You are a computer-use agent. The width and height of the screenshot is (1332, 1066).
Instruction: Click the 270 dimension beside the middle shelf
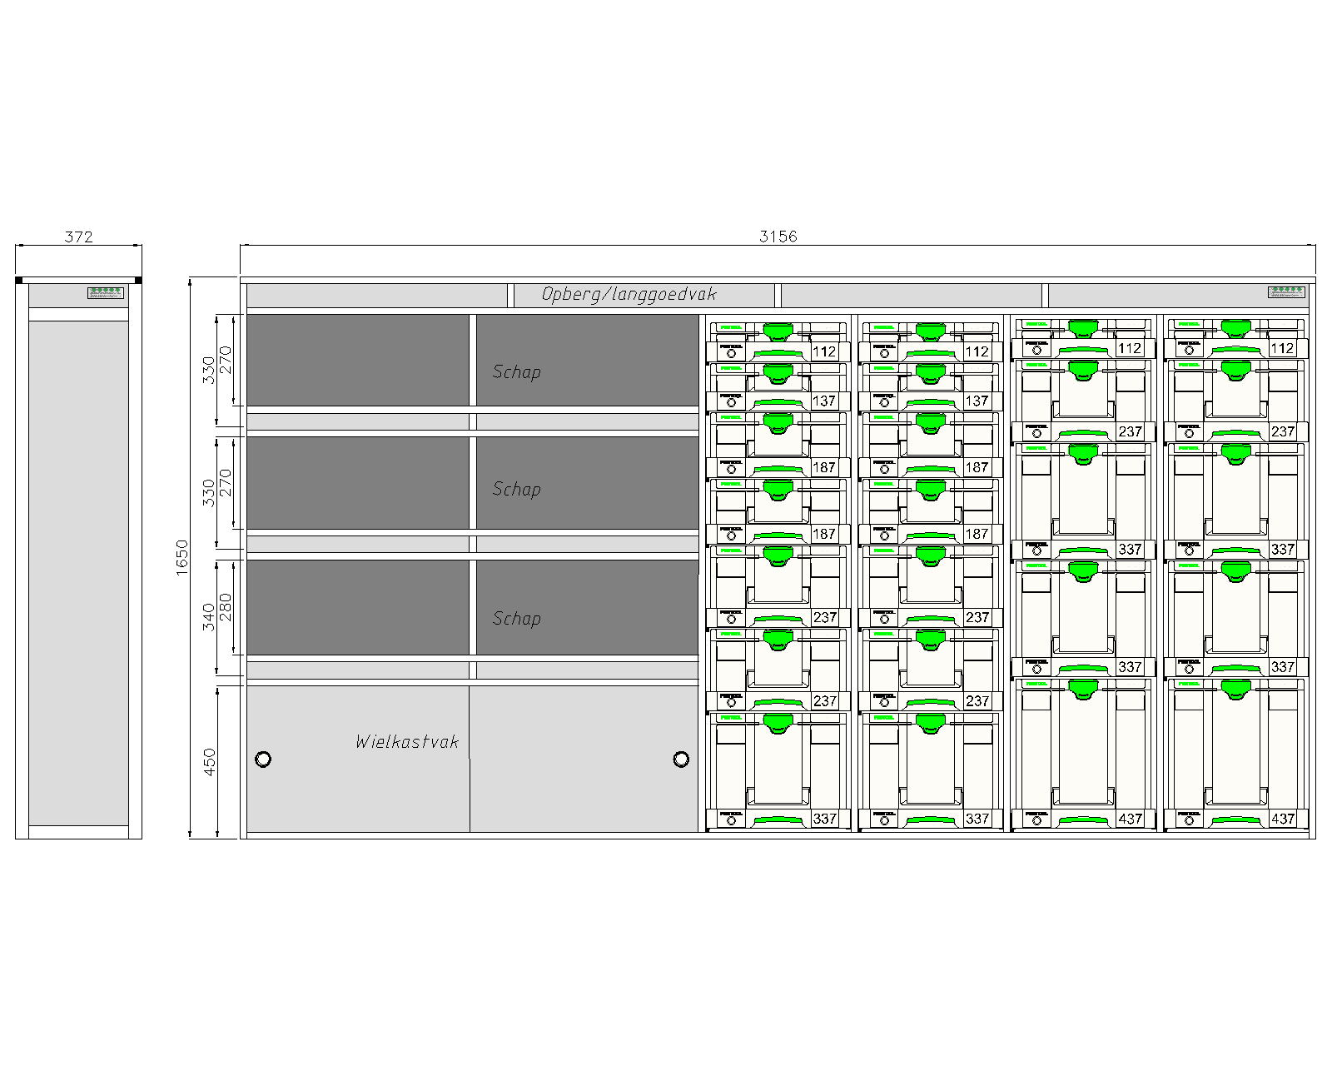tap(226, 483)
